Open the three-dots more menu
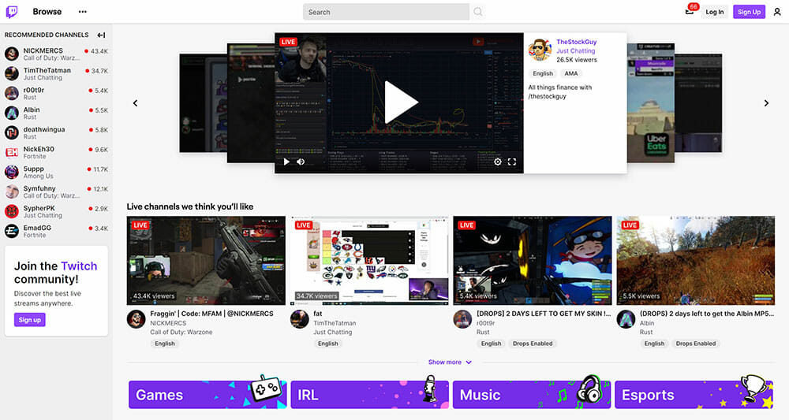Image resolution: width=789 pixels, height=420 pixels. click(x=83, y=12)
